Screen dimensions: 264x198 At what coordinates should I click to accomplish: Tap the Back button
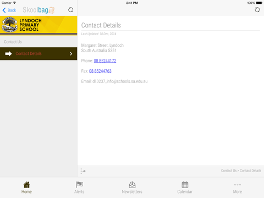coord(9,10)
